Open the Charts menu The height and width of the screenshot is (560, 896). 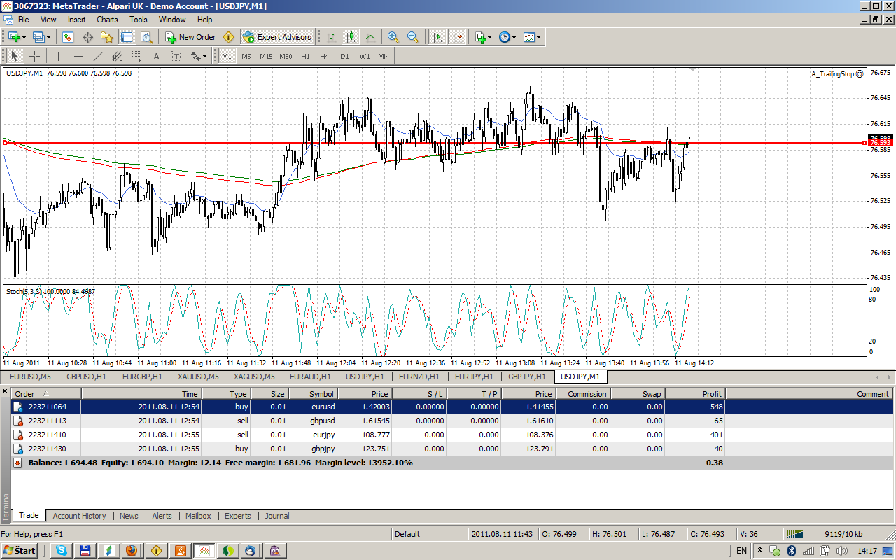click(107, 20)
